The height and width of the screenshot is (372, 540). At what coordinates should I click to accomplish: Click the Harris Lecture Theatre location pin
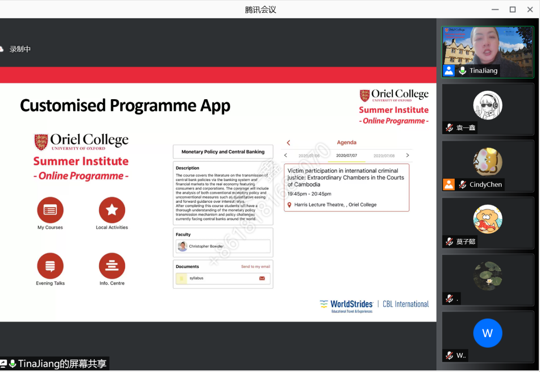coord(289,205)
